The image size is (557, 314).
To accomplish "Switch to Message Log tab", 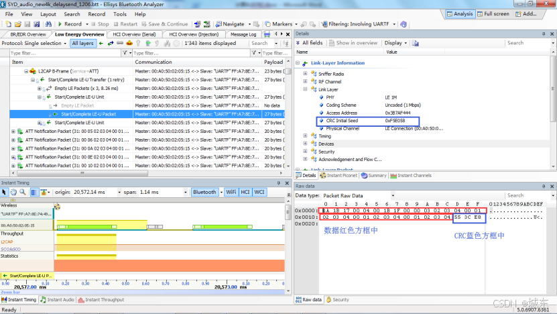I will pos(243,34).
